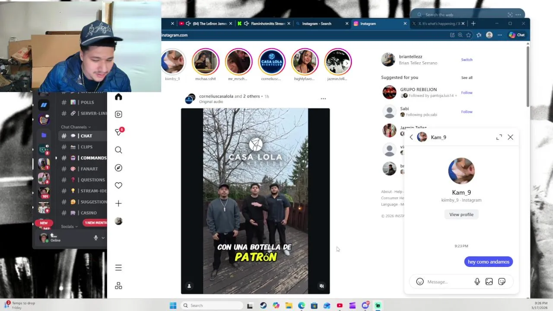Open browser settings ellipsis menu
The image size is (553, 311).
coord(499,35)
